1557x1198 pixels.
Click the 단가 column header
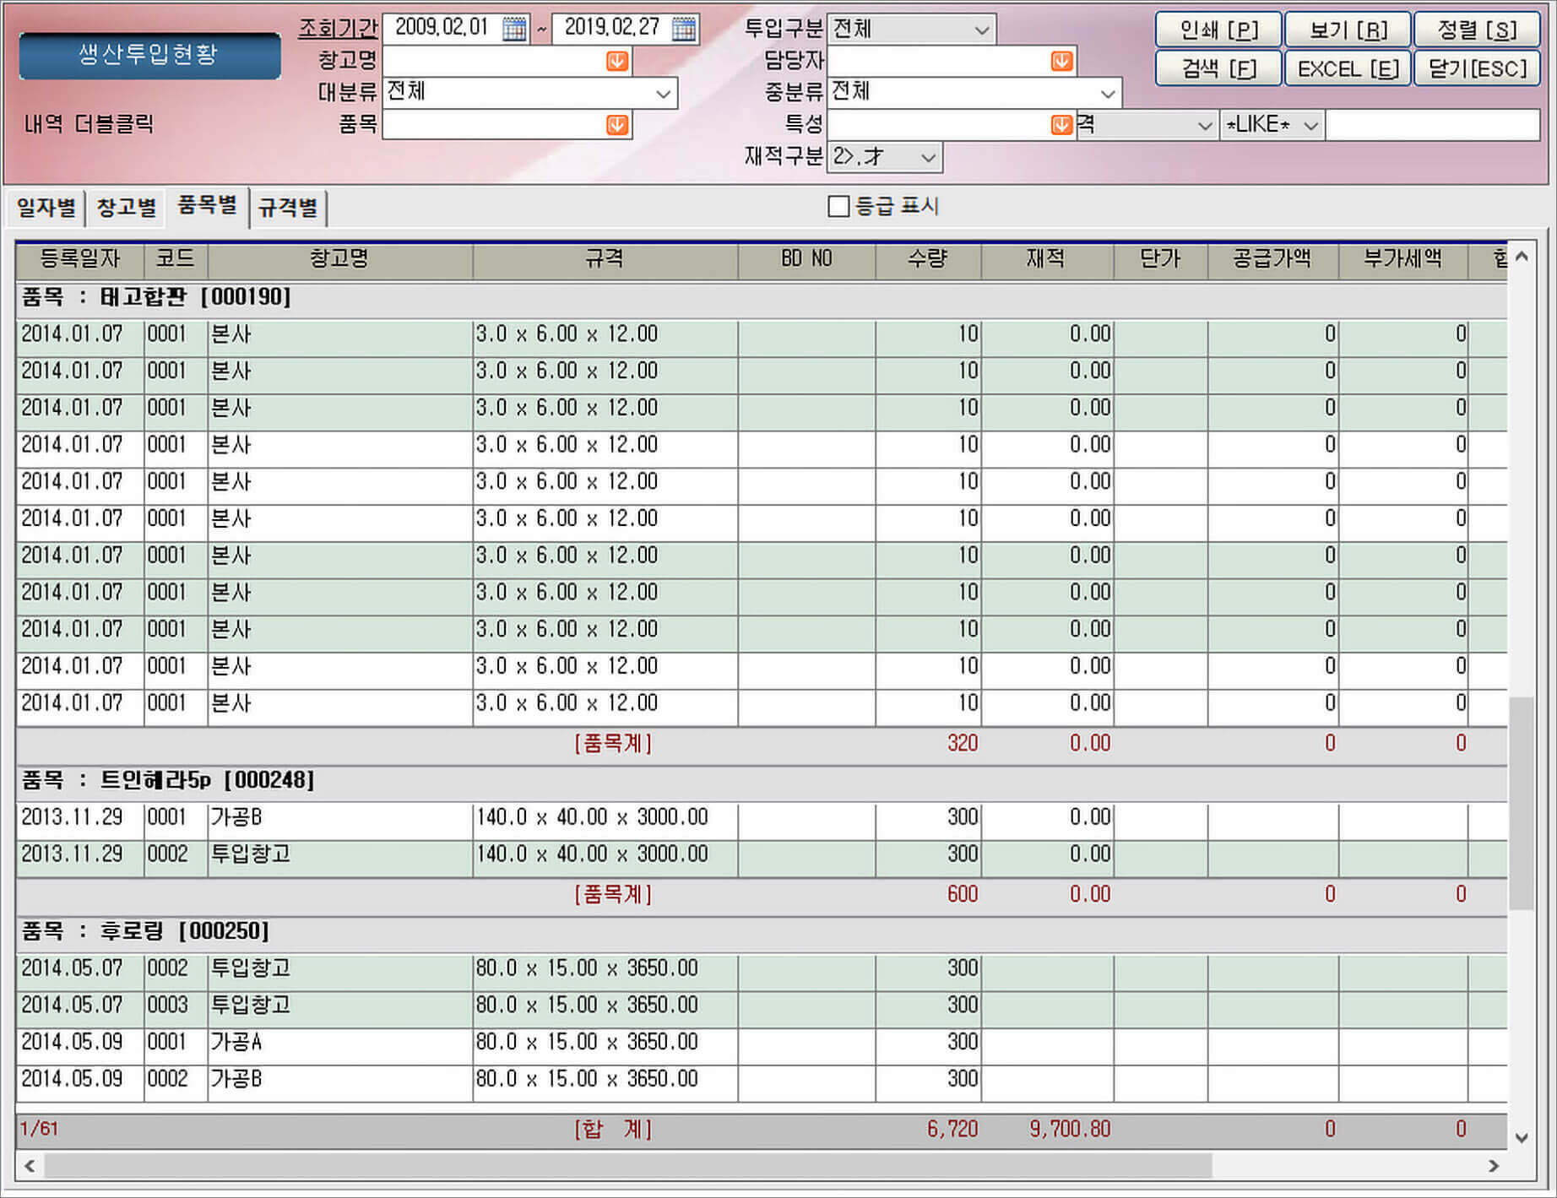pos(1160,259)
